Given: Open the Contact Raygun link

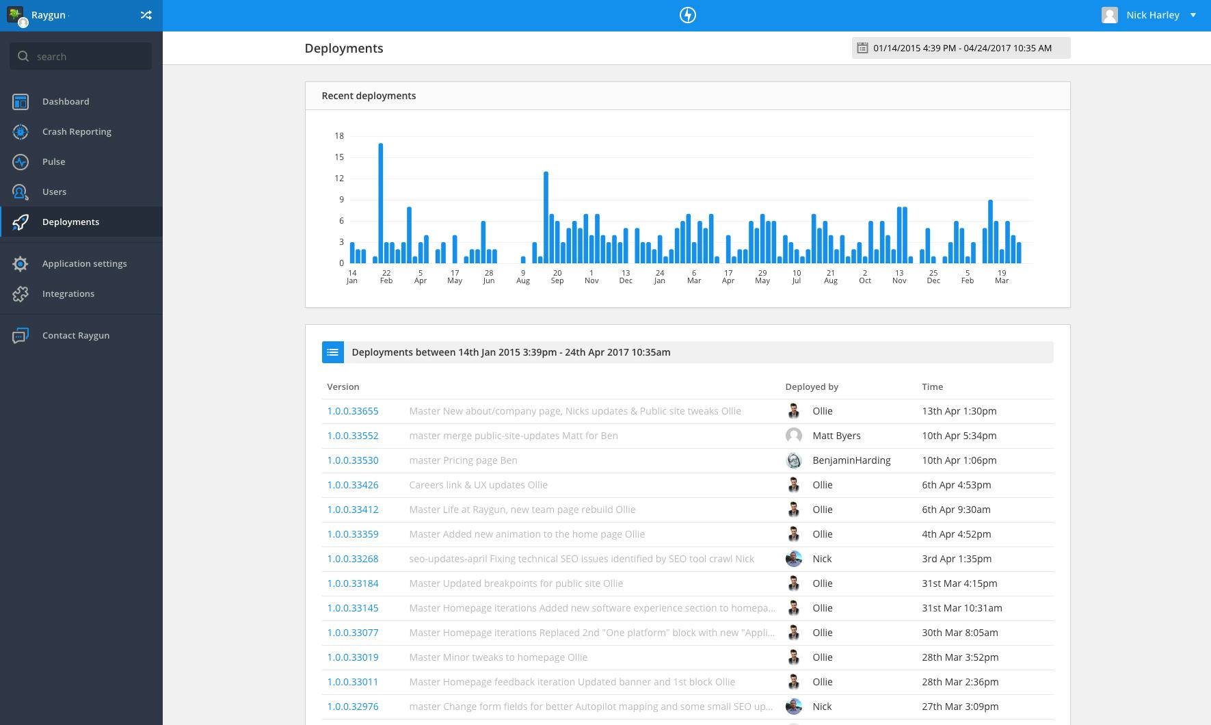Looking at the screenshot, I should pos(76,336).
